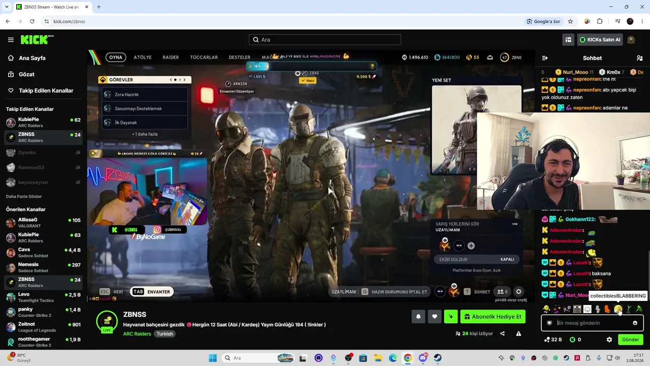The height and width of the screenshot is (366, 650).
Task: Open recommended channel rootthegamer
Action: coord(43,342)
